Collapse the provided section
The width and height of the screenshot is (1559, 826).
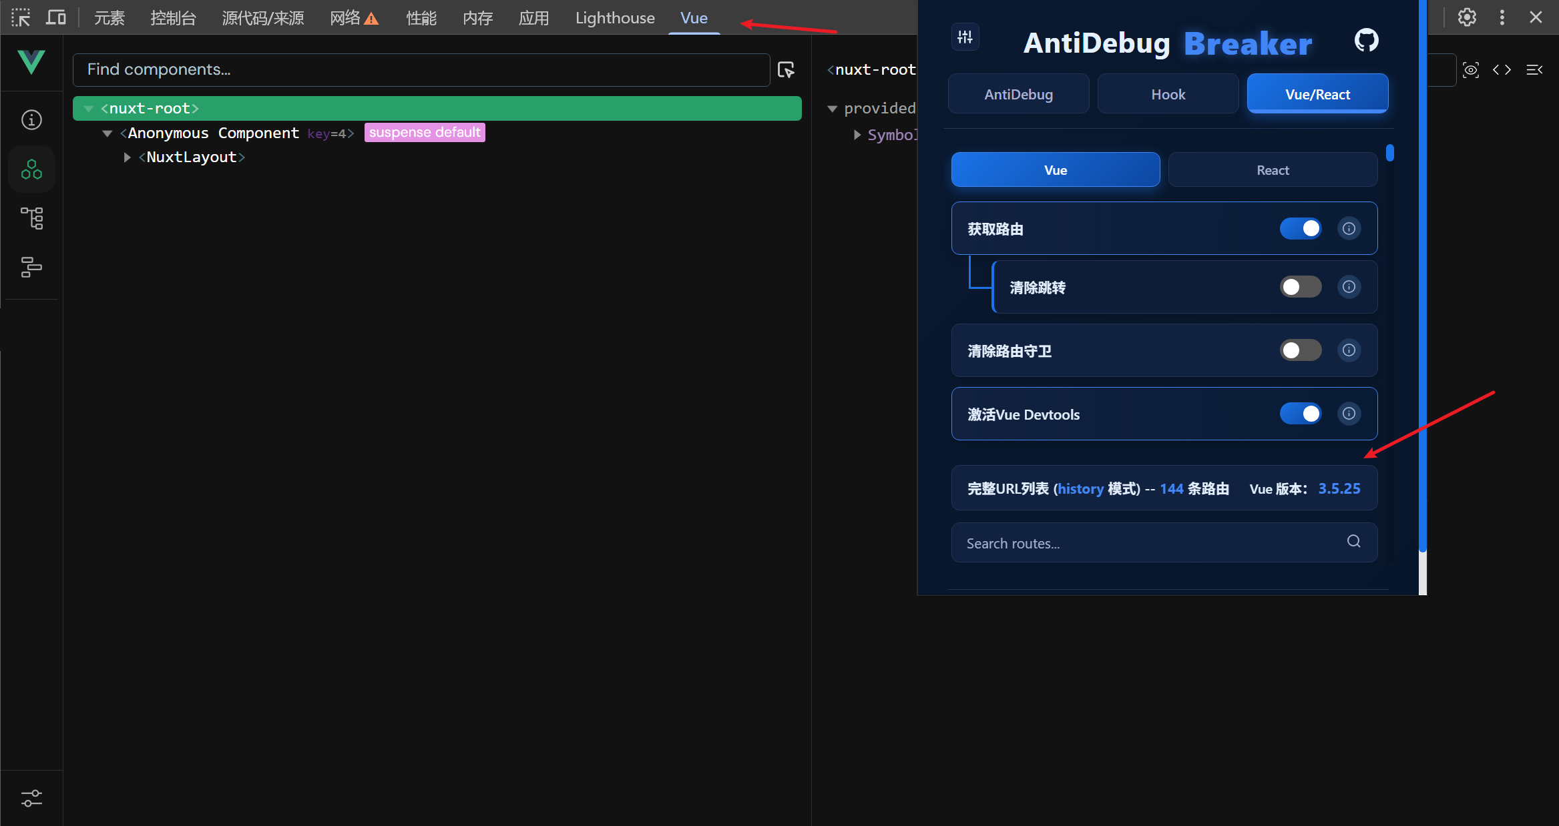[x=832, y=109]
